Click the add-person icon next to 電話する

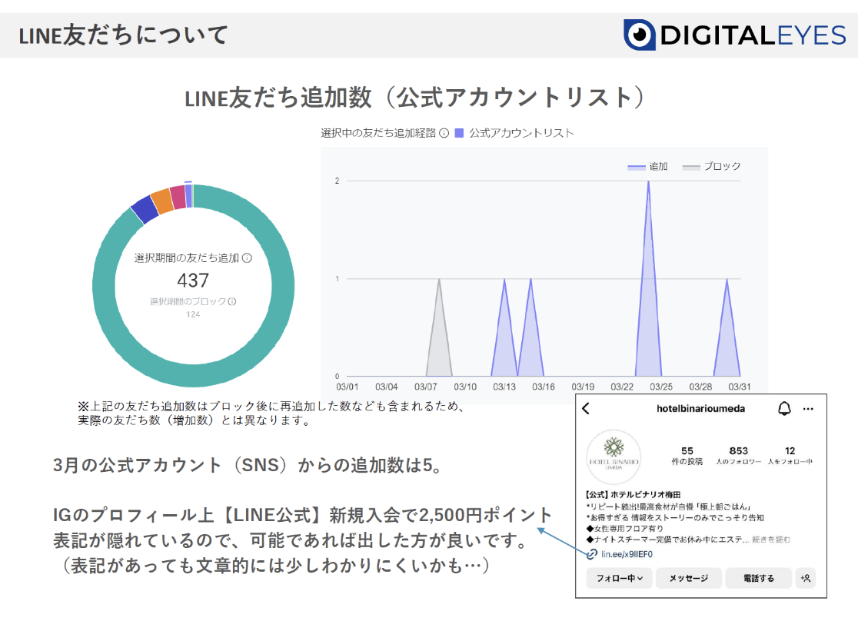tap(806, 577)
